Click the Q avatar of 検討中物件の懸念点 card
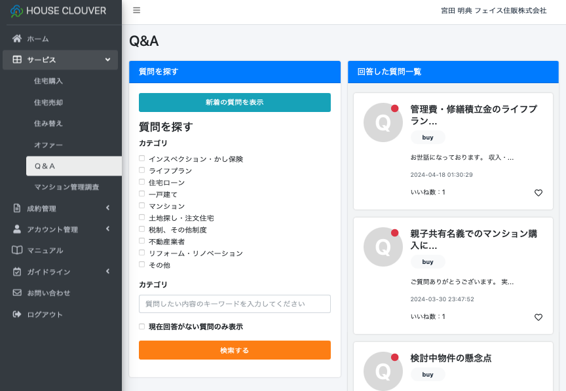This screenshot has height=391, width=566. [383, 371]
